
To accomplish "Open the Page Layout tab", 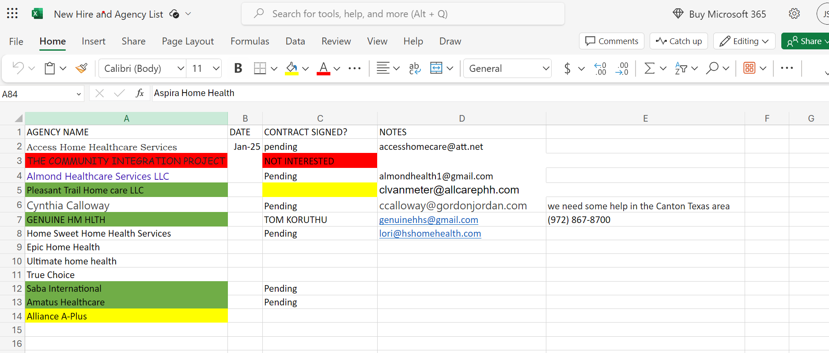I will coord(188,41).
